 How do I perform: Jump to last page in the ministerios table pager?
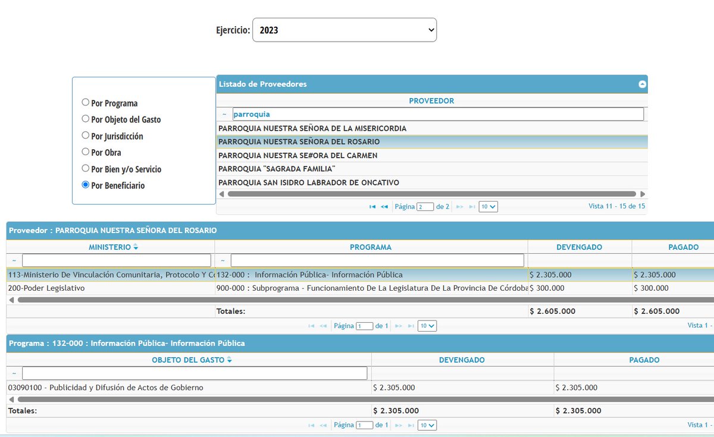pyautogui.click(x=411, y=325)
